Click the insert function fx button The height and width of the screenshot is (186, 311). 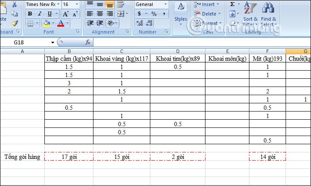click(x=88, y=42)
